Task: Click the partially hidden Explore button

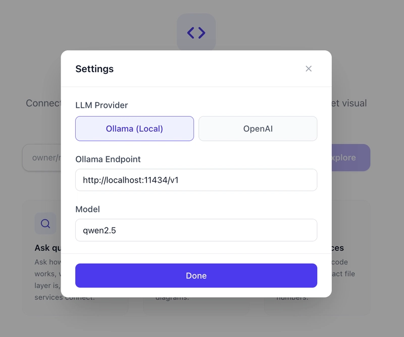Action: [351, 157]
